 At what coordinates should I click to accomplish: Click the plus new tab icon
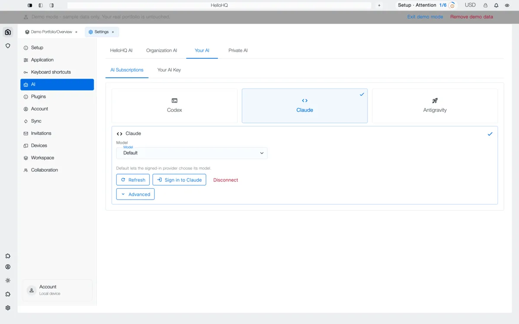pyautogui.click(x=379, y=5)
